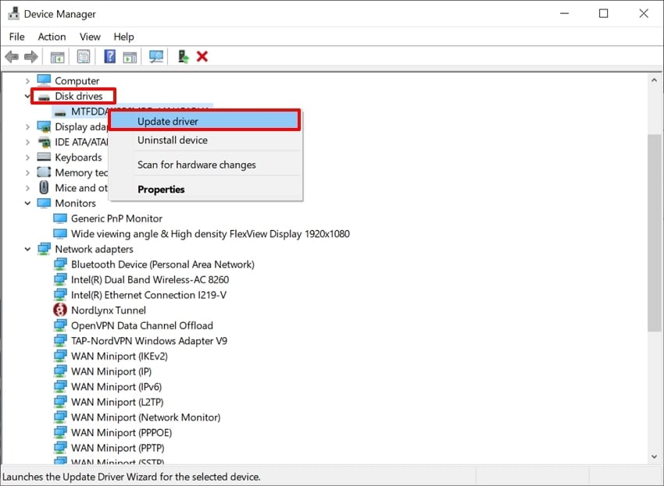Select the Generic PnP Monitor device icon

coord(60,218)
